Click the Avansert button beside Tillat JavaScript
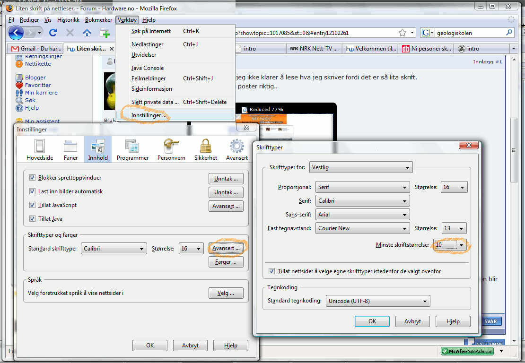The width and height of the screenshot is (525, 363). pos(226,206)
